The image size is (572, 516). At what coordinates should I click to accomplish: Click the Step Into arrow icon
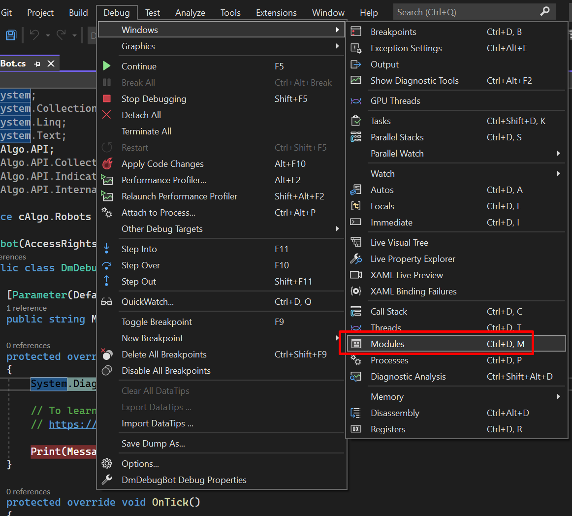(x=106, y=249)
